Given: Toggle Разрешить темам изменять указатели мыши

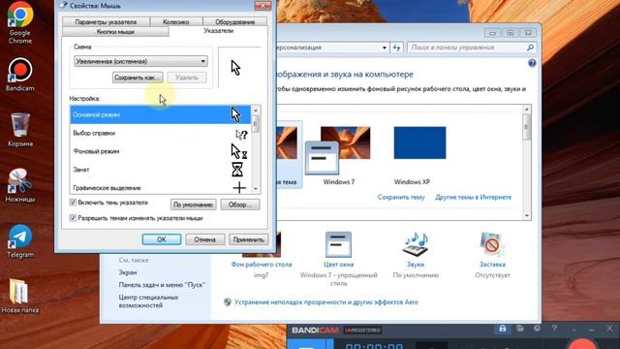Looking at the screenshot, I should [x=73, y=218].
